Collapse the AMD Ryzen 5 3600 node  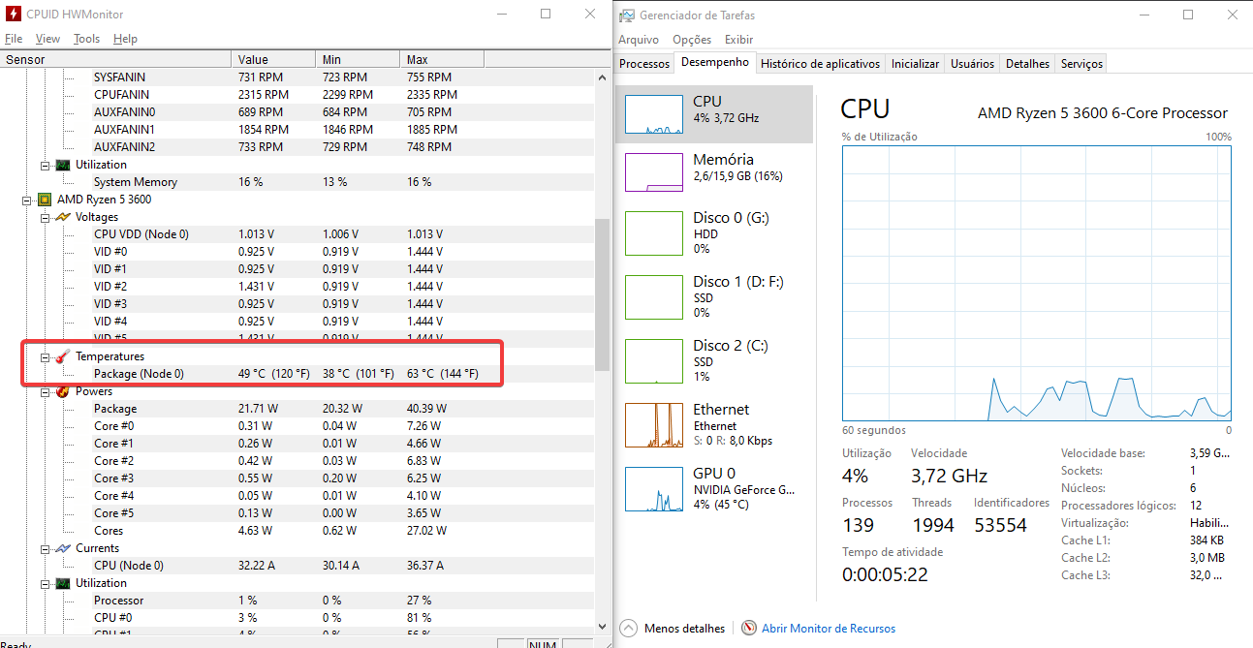(28, 200)
